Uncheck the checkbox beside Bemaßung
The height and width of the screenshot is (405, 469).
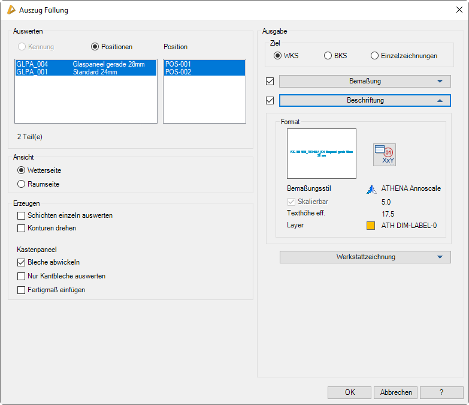point(270,81)
